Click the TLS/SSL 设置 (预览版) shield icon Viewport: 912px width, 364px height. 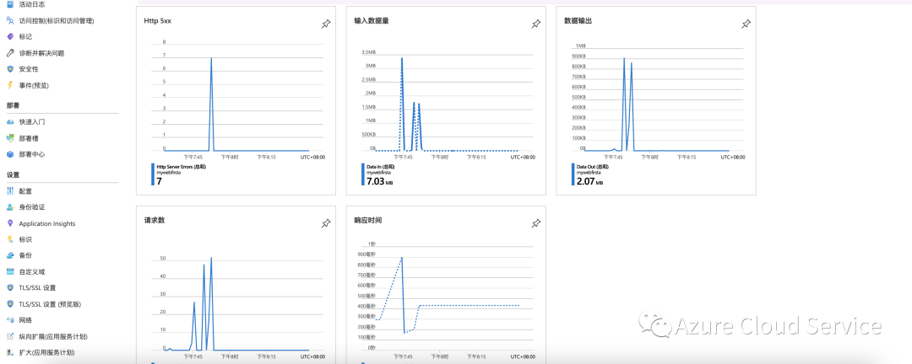[x=10, y=303]
